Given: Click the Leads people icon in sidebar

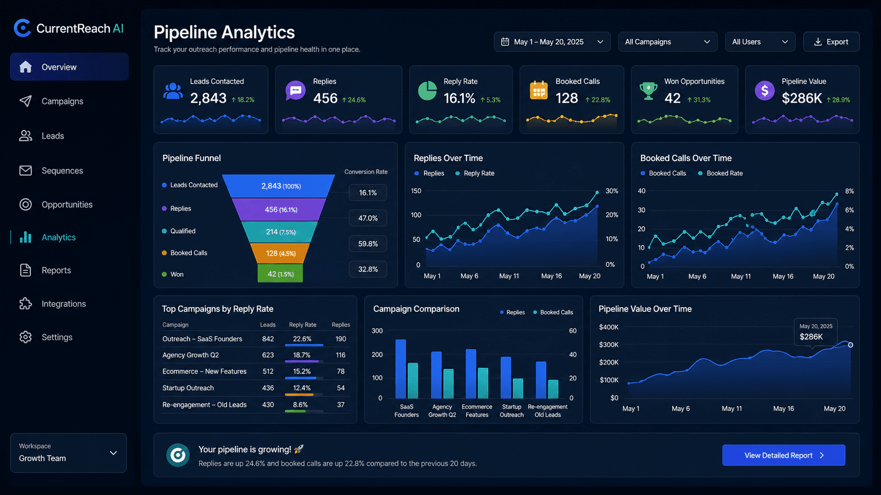Looking at the screenshot, I should tap(25, 136).
